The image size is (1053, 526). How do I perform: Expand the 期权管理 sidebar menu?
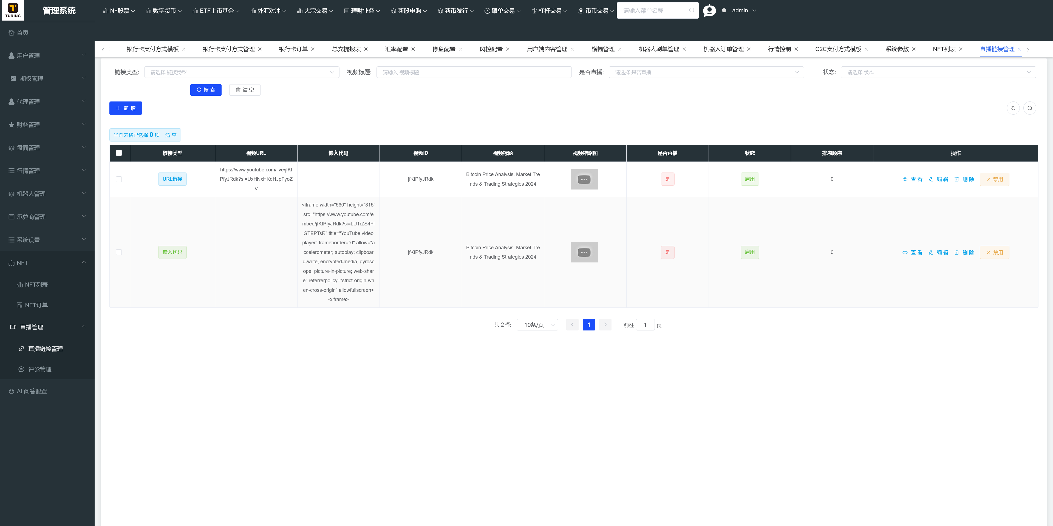coord(47,78)
